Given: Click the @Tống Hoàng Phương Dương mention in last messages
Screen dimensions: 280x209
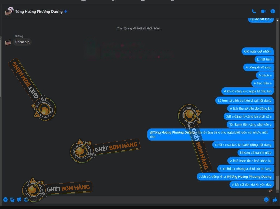Looking at the screenshot, I should coord(249,177).
